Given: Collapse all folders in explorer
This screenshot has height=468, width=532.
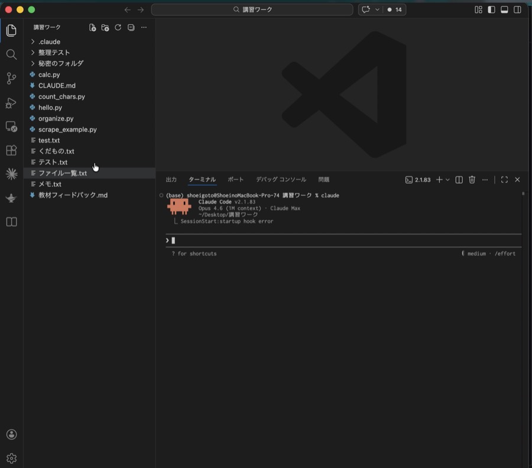Looking at the screenshot, I should pyautogui.click(x=131, y=27).
